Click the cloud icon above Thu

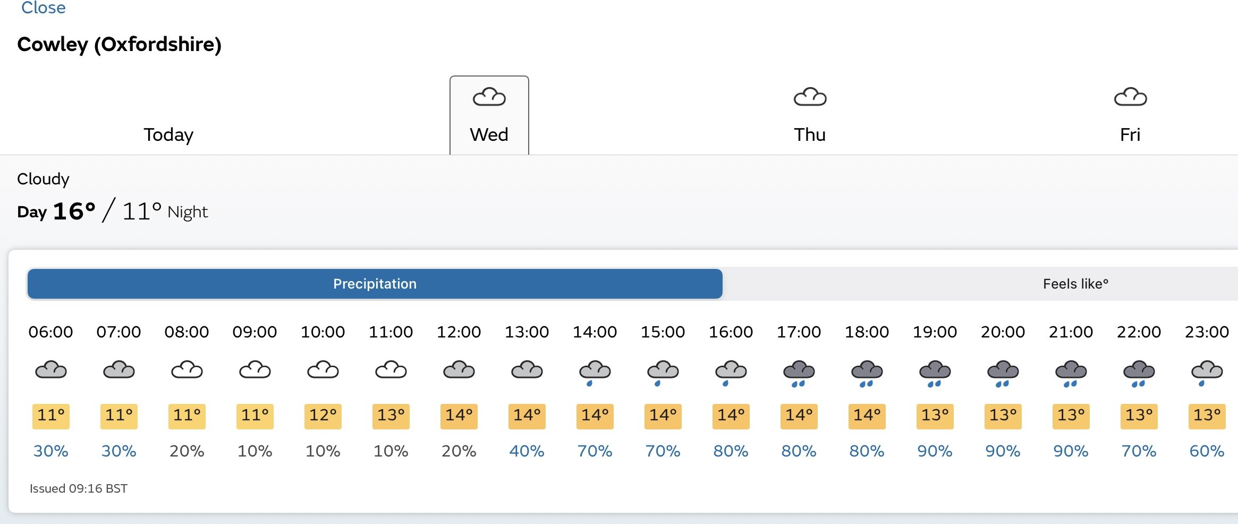coord(810,97)
